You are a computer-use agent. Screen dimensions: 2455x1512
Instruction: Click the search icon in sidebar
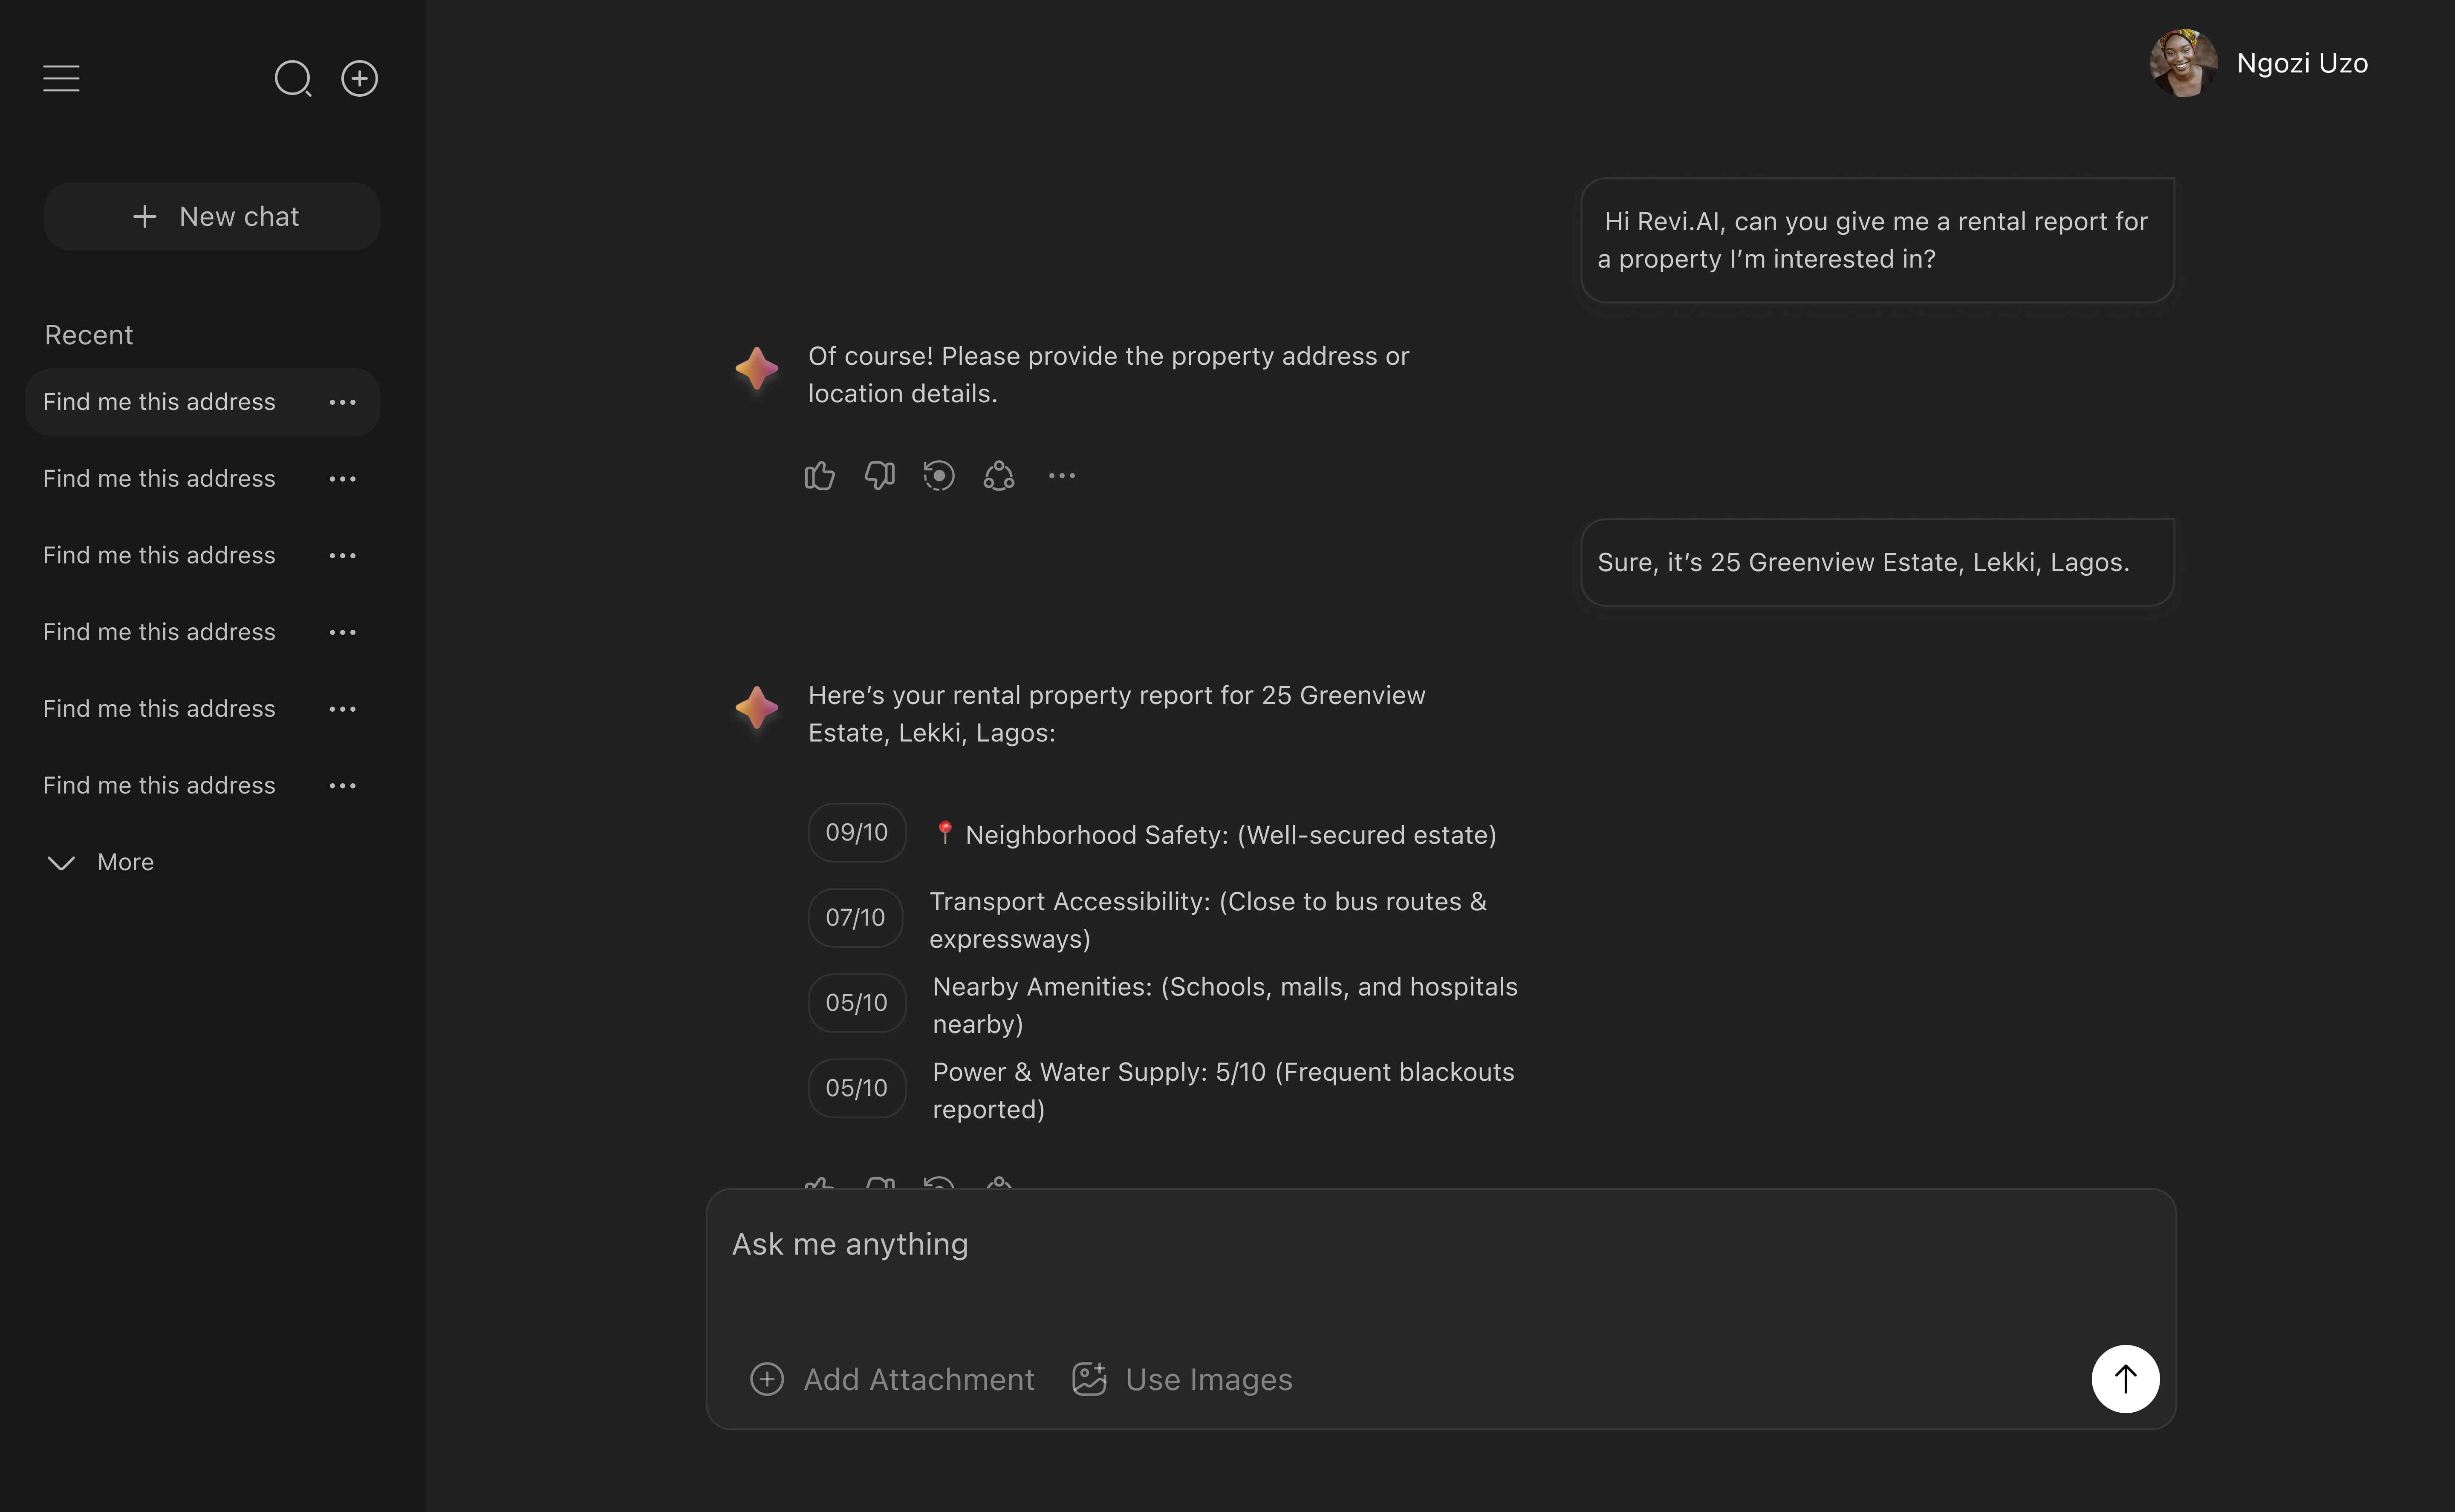pyautogui.click(x=293, y=78)
